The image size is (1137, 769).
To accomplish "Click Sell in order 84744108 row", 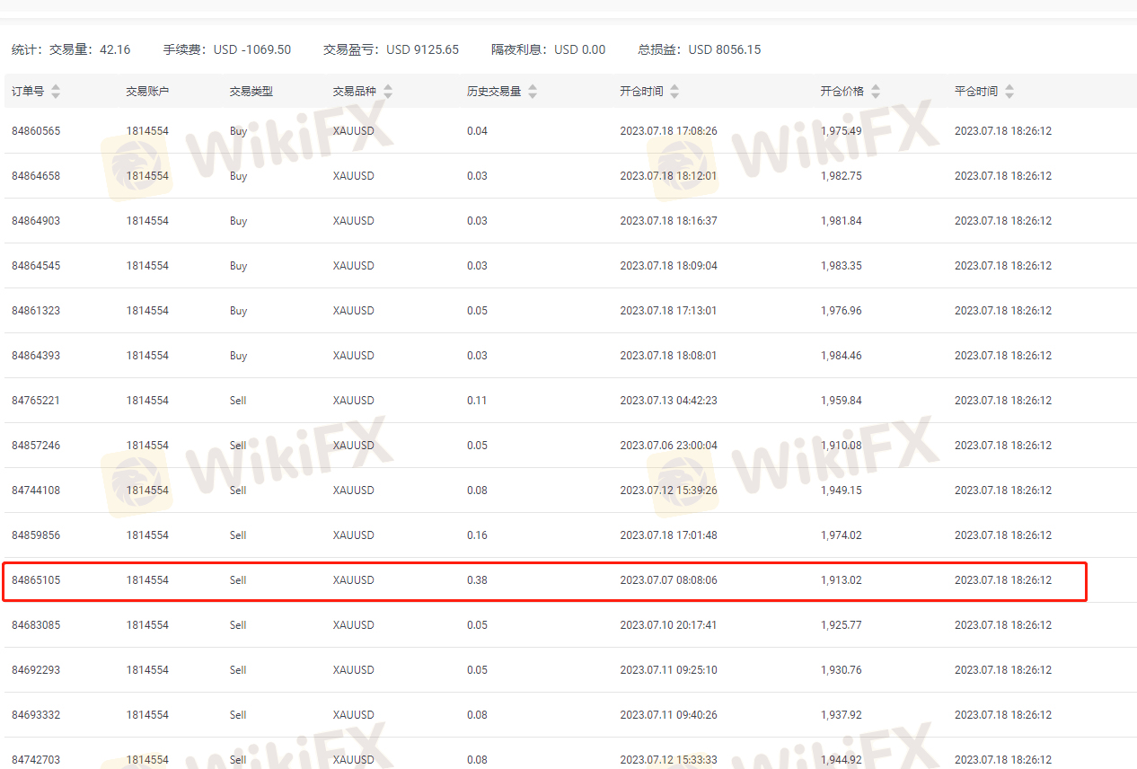I will [x=238, y=491].
